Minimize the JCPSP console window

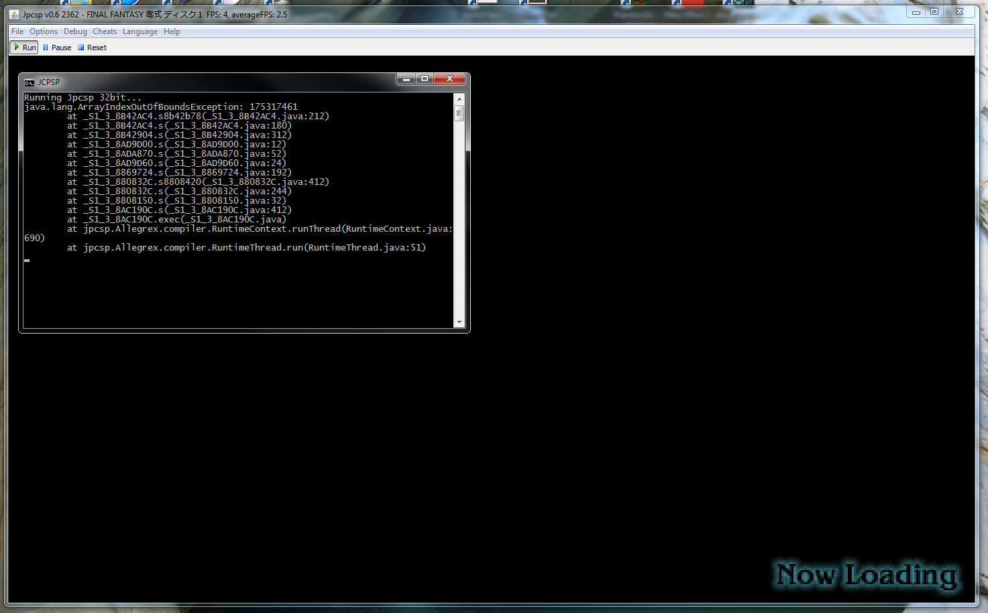406,79
